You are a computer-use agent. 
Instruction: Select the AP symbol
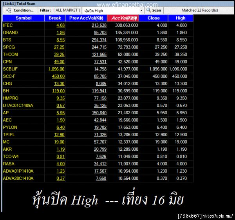(6, 113)
